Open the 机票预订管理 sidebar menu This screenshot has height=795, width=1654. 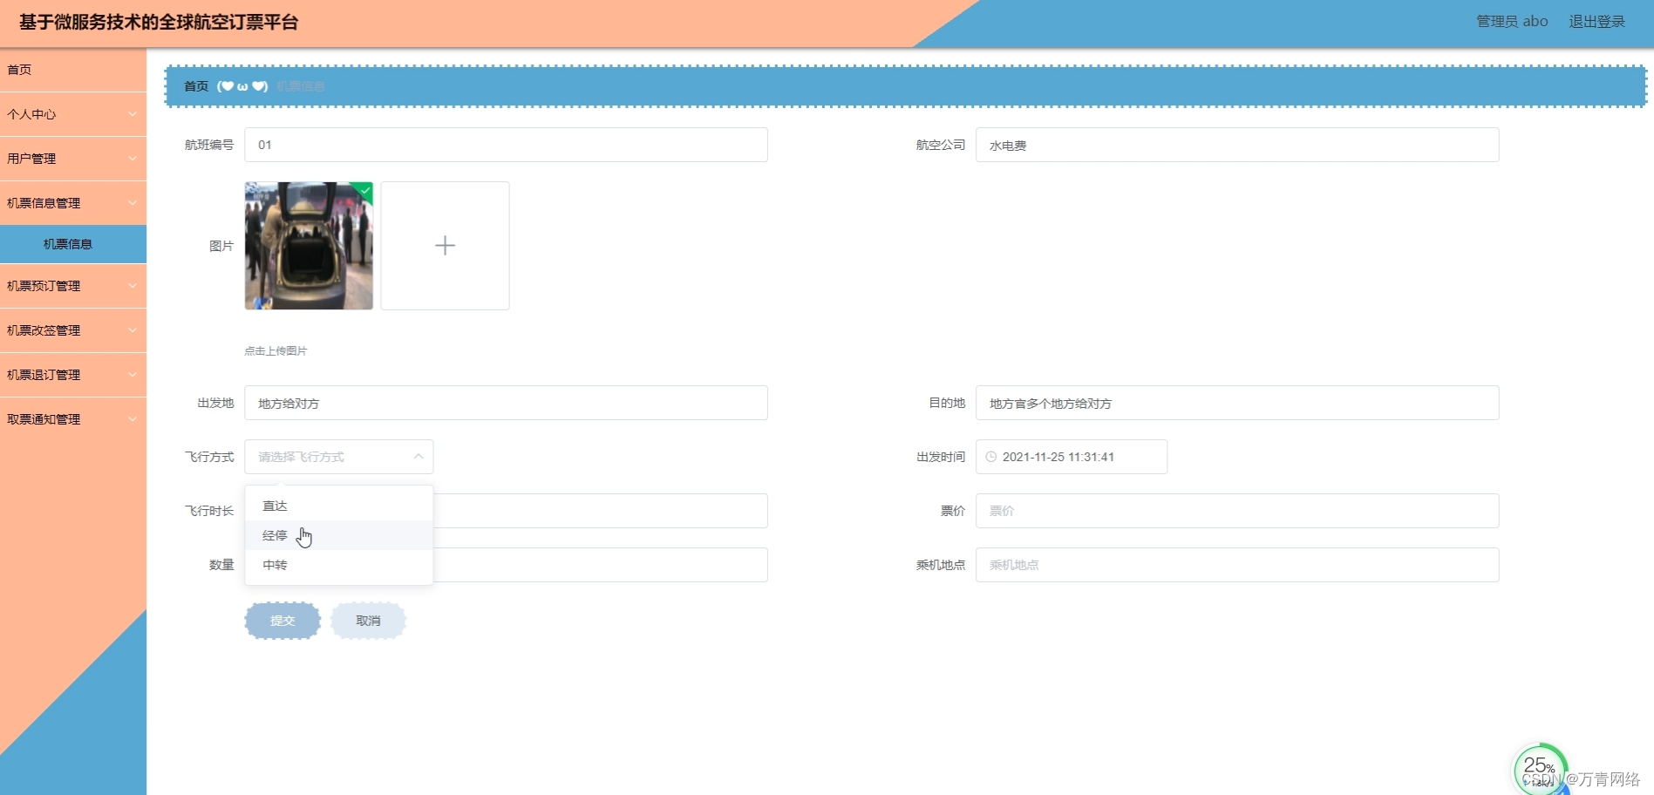72,286
